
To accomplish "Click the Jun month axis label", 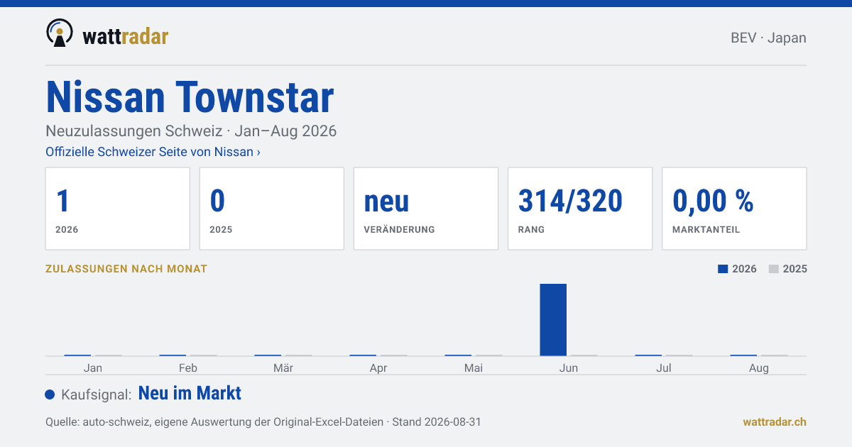I will (x=569, y=368).
